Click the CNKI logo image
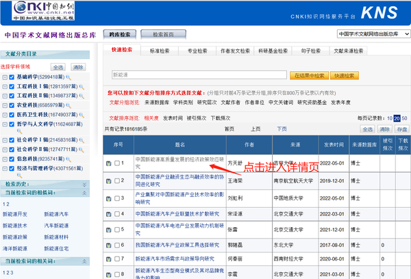 click(43, 10)
